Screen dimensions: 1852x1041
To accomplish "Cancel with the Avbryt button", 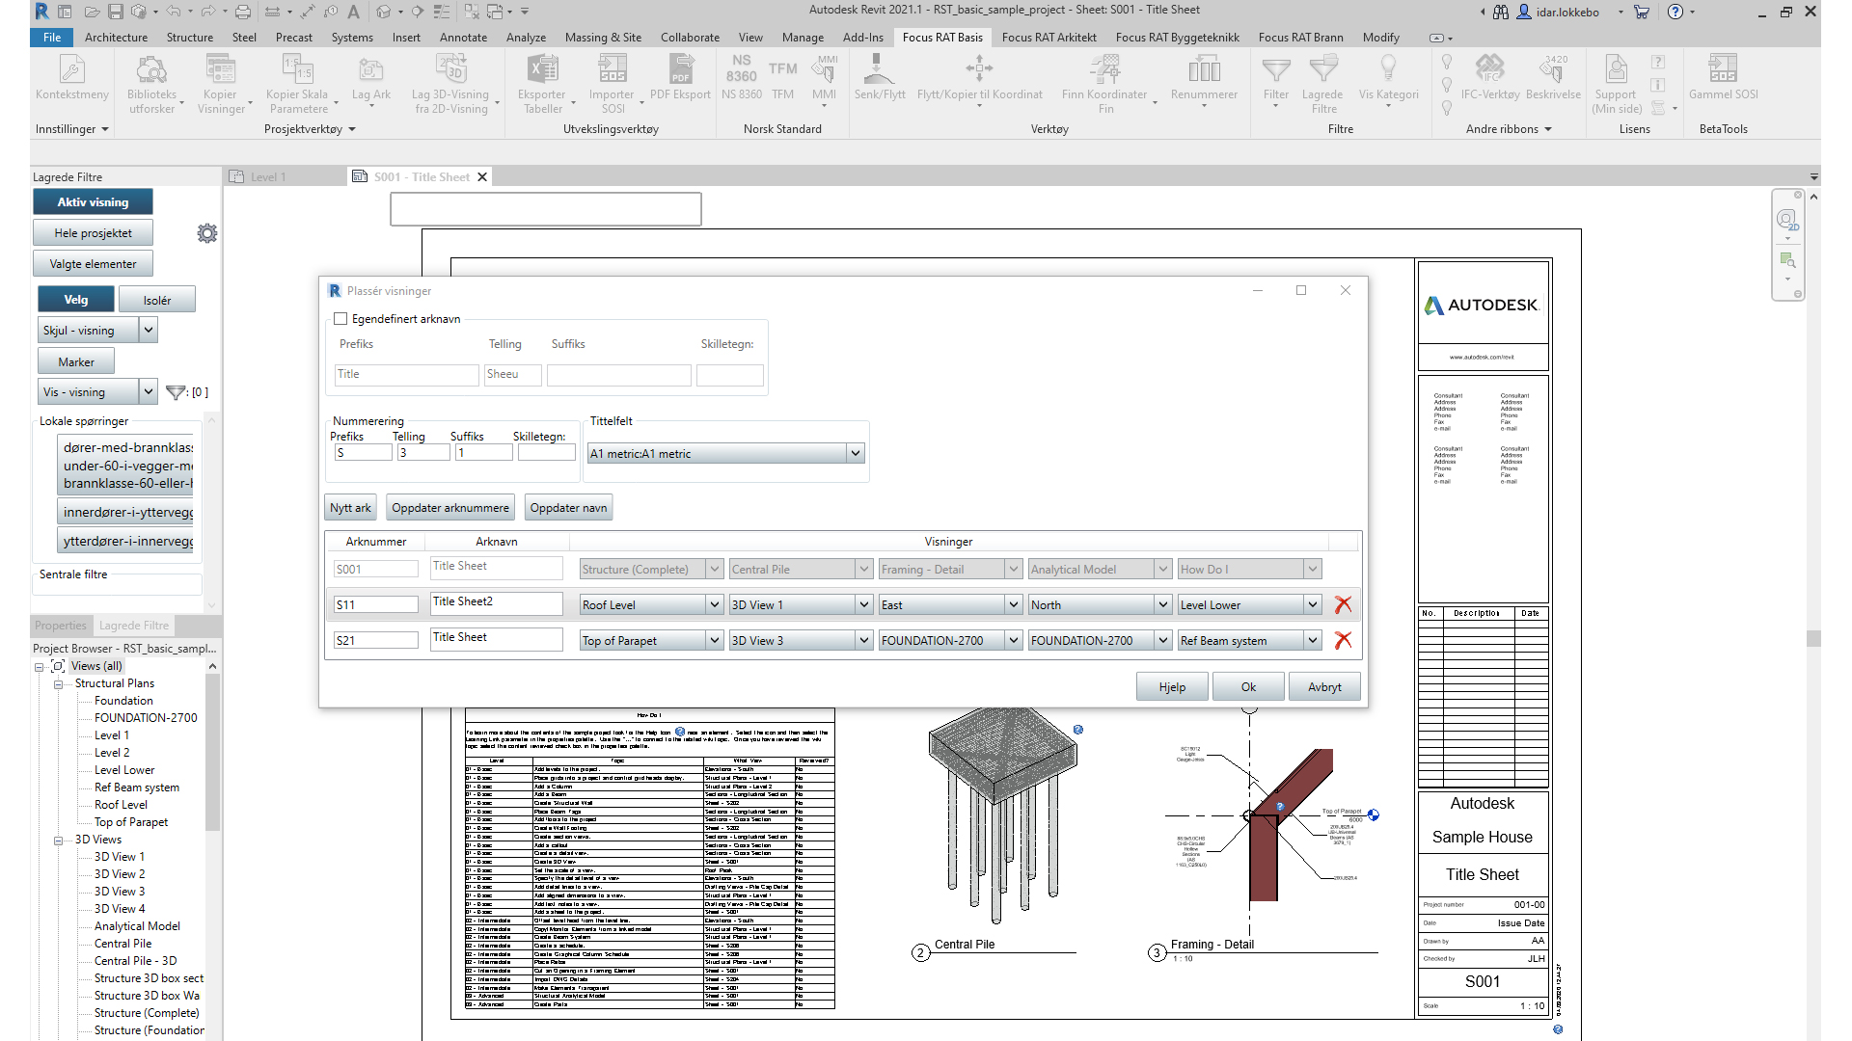I will (1324, 687).
